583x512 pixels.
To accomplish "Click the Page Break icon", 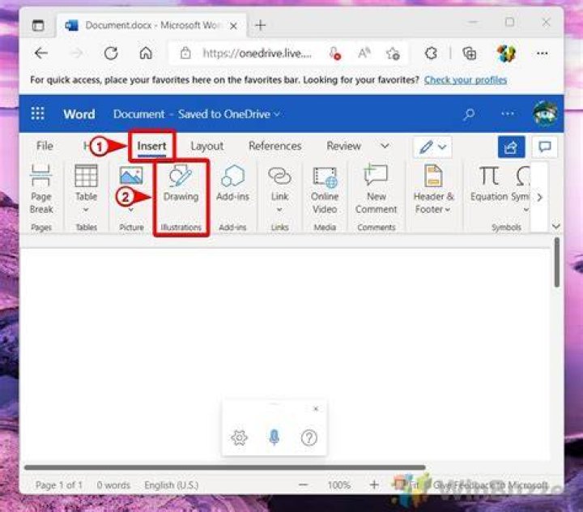I will click(41, 176).
